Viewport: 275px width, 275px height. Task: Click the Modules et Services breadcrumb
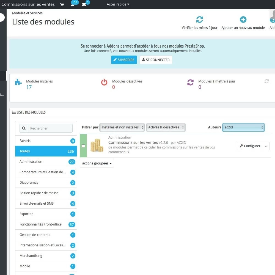click(x=27, y=13)
